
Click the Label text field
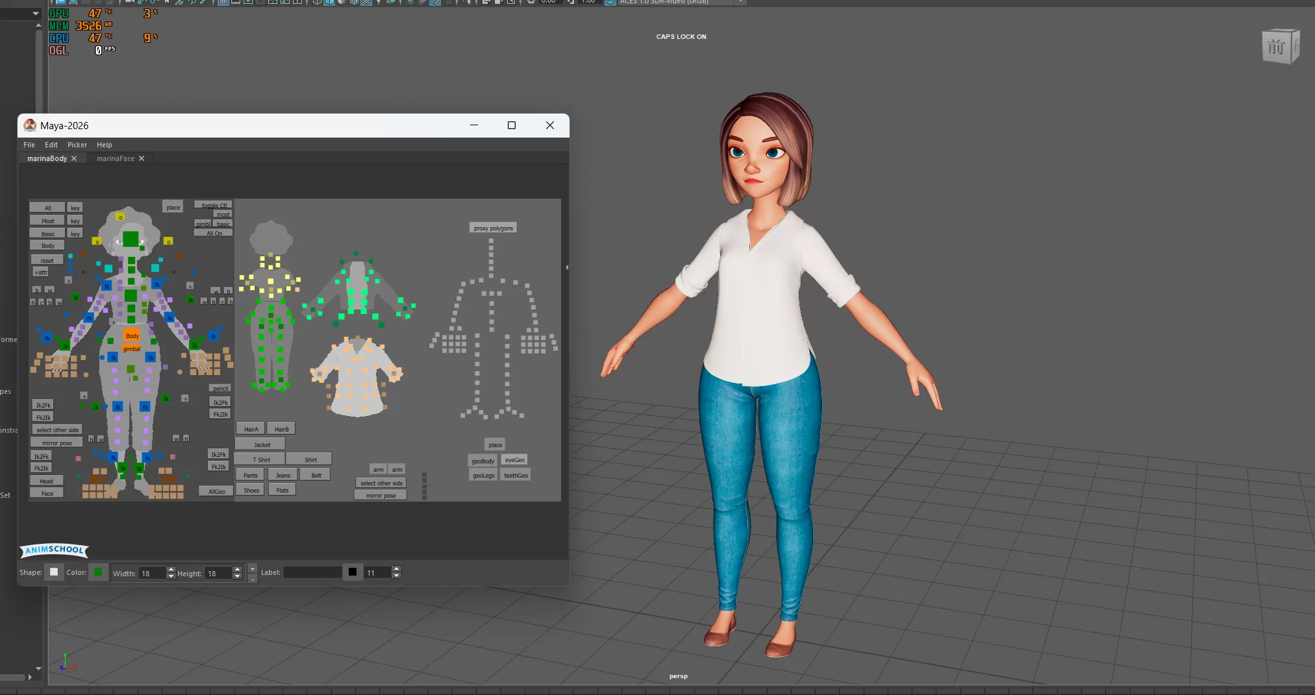[312, 572]
